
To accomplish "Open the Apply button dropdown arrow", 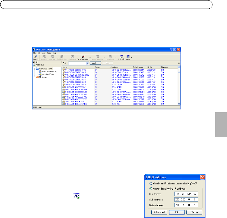I will point(100,63).
